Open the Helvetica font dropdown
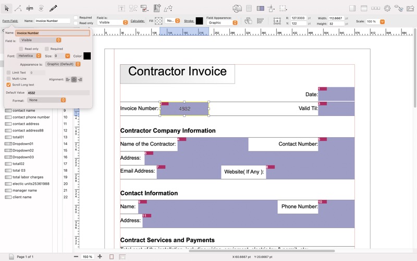The height and width of the screenshot is (261, 417). coord(29,56)
